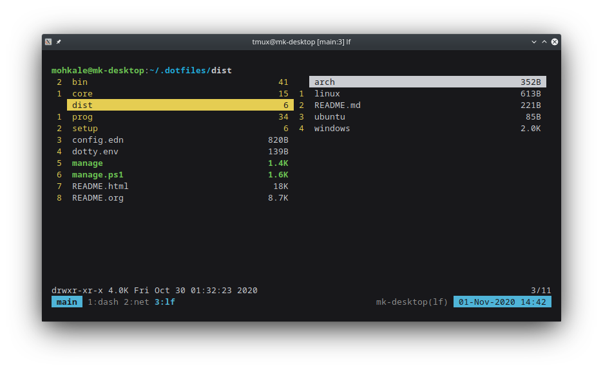Select the highlighted dist directory
Screen dimensions: 603x371
(x=82, y=105)
